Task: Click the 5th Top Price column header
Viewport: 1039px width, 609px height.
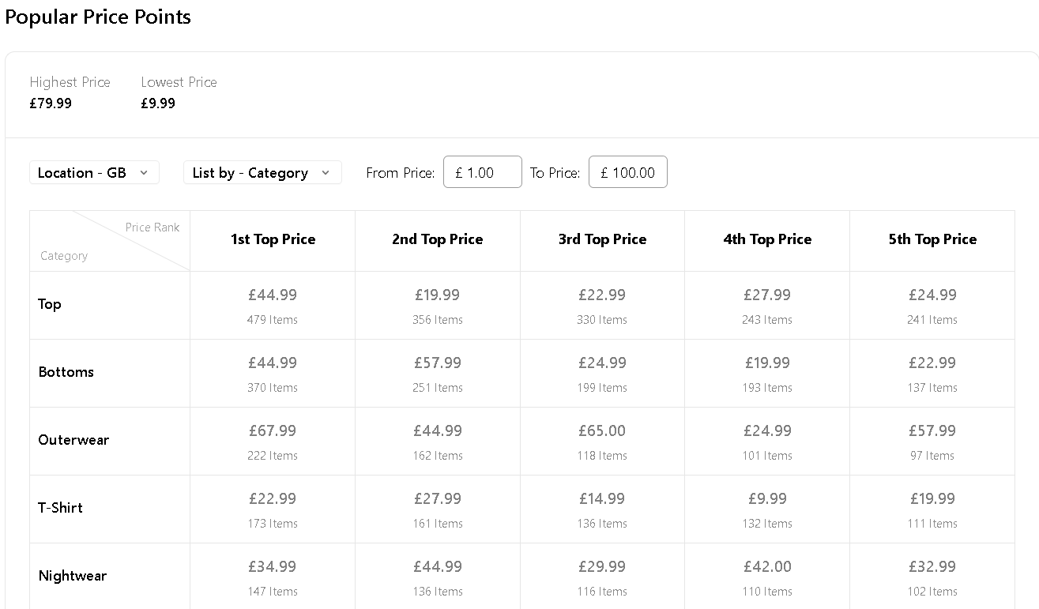Action: pyautogui.click(x=932, y=239)
